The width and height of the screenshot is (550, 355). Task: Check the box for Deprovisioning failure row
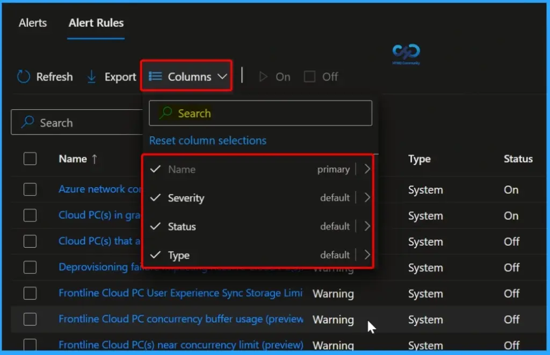pos(30,268)
